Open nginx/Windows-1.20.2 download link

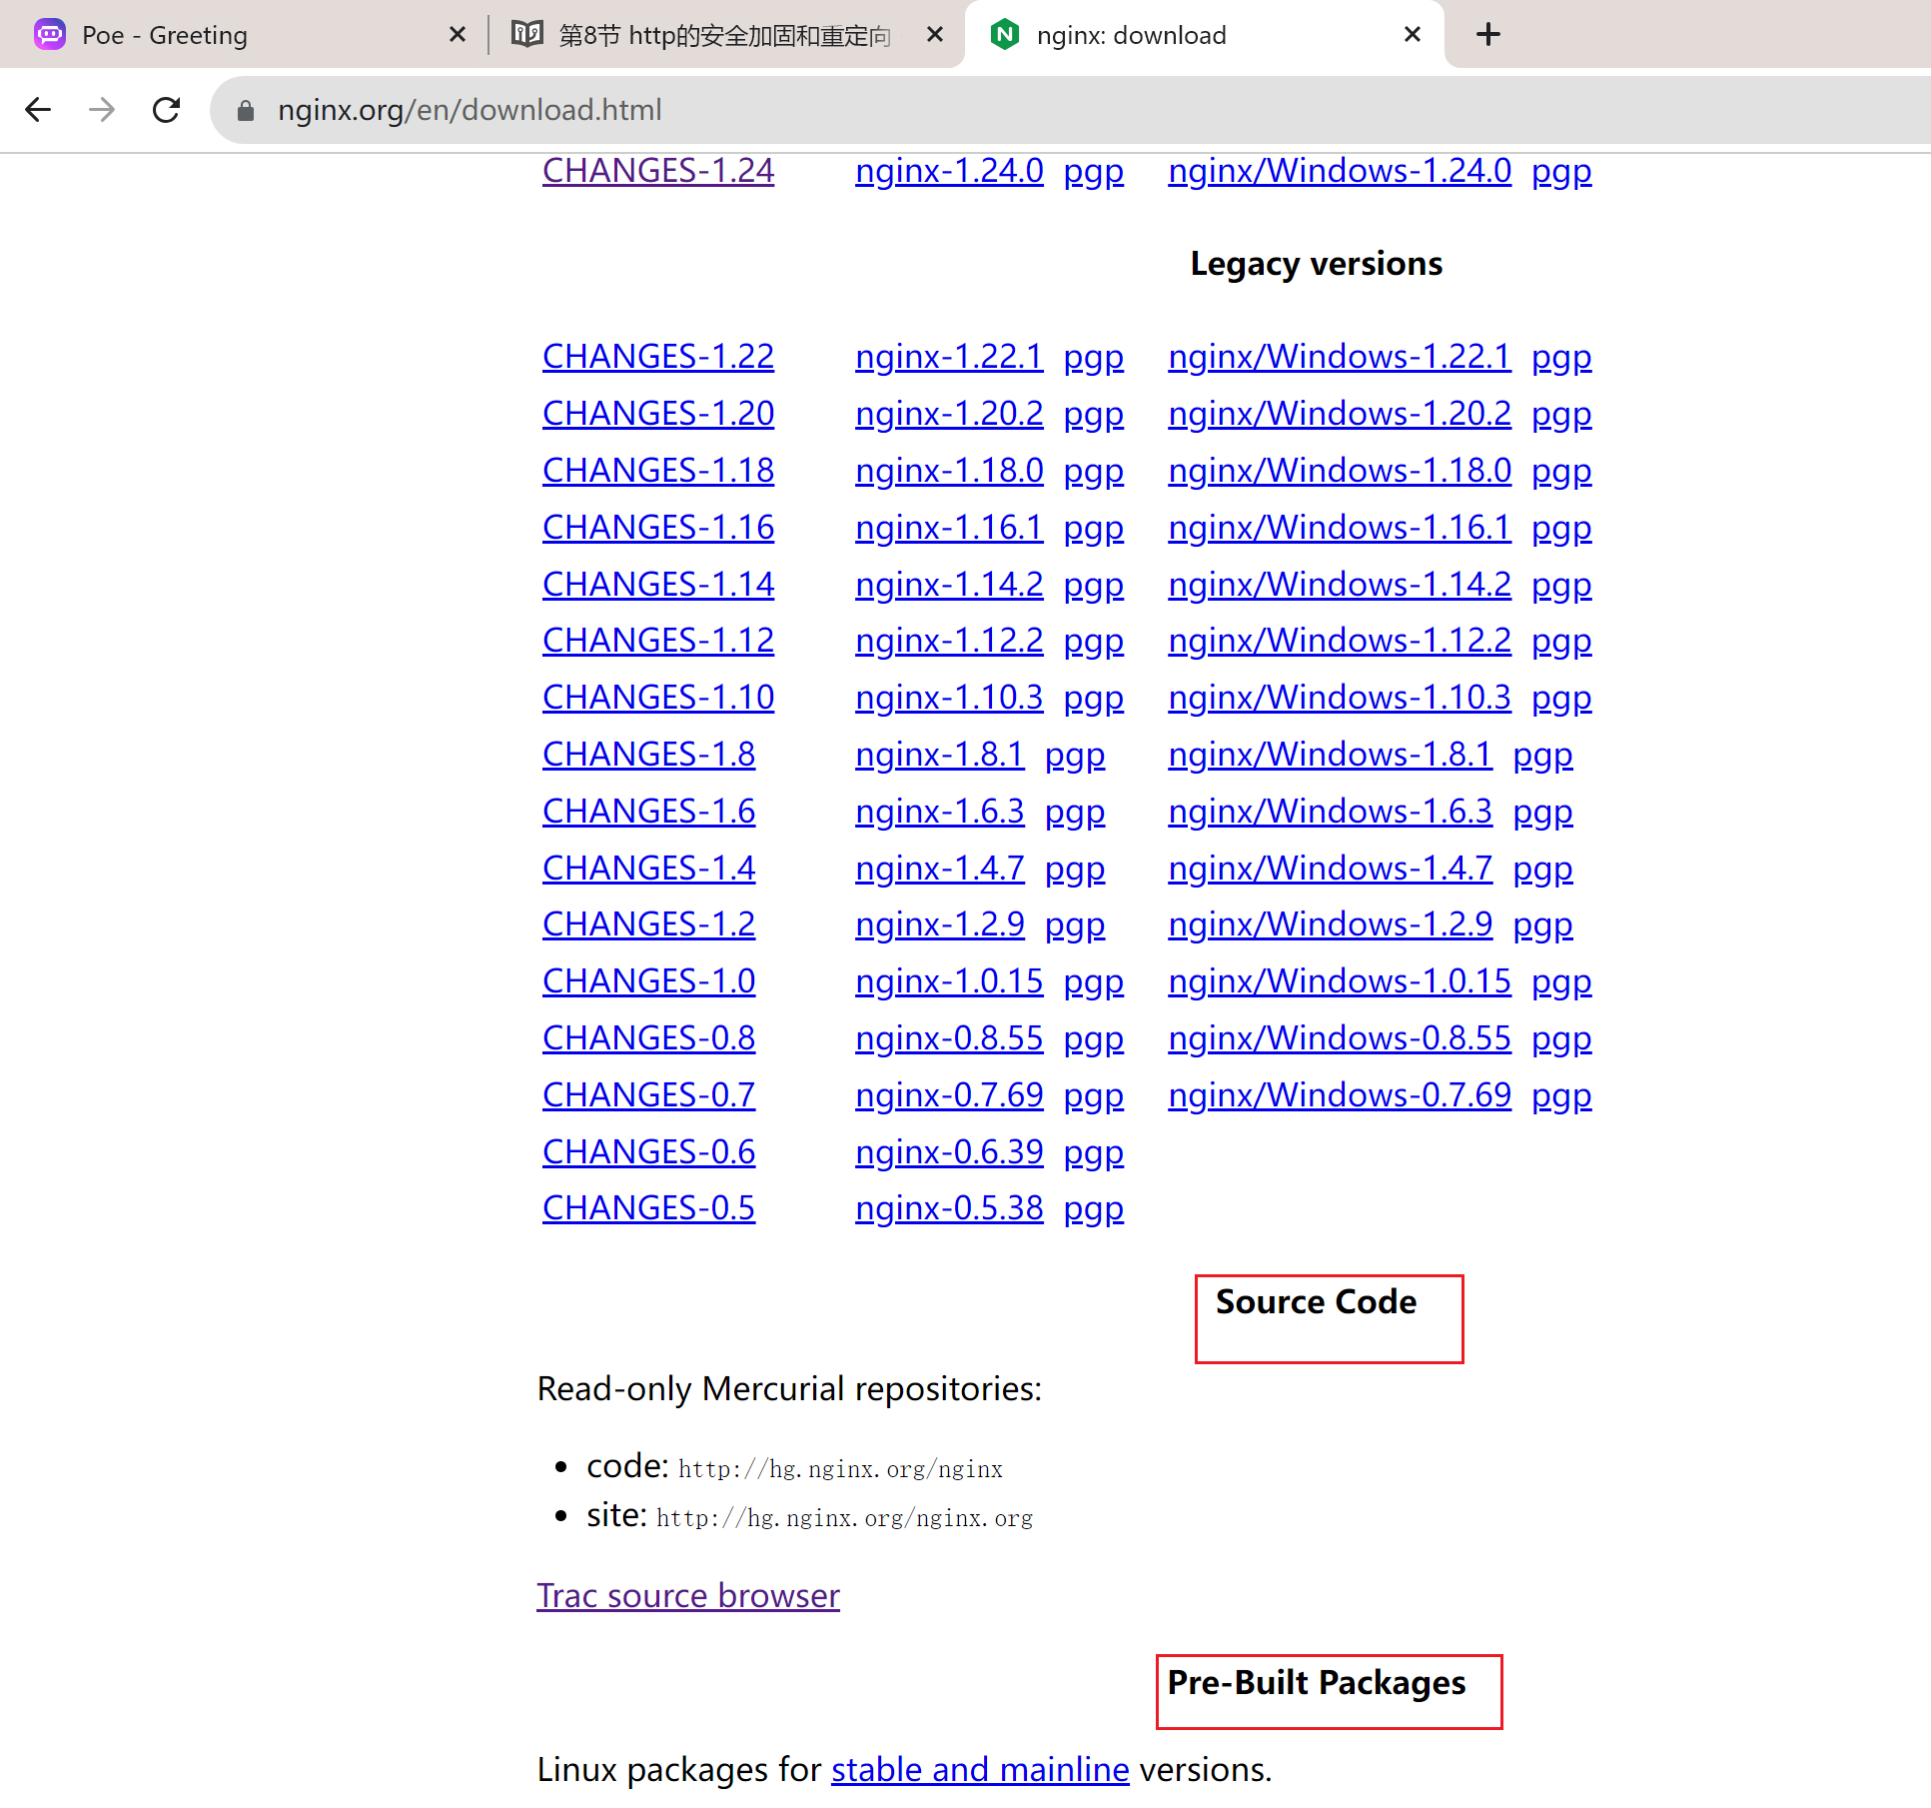(x=1339, y=413)
